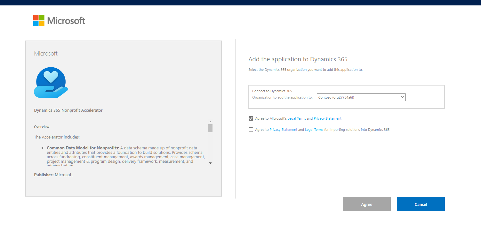Uncheck the Microsoft's Legal Terms agreement checkbox
The width and height of the screenshot is (481, 233).
tap(251, 118)
